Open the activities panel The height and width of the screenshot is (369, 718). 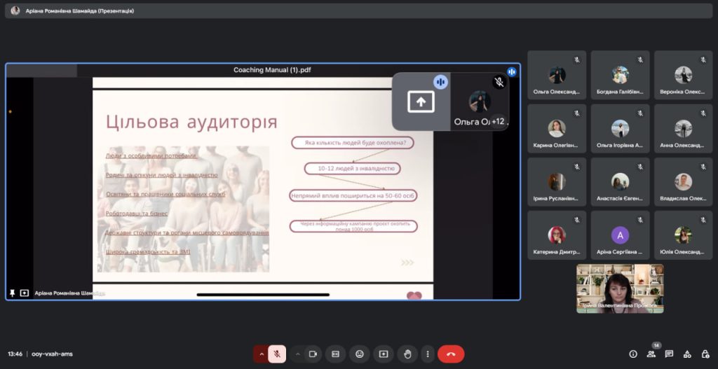(687, 354)
